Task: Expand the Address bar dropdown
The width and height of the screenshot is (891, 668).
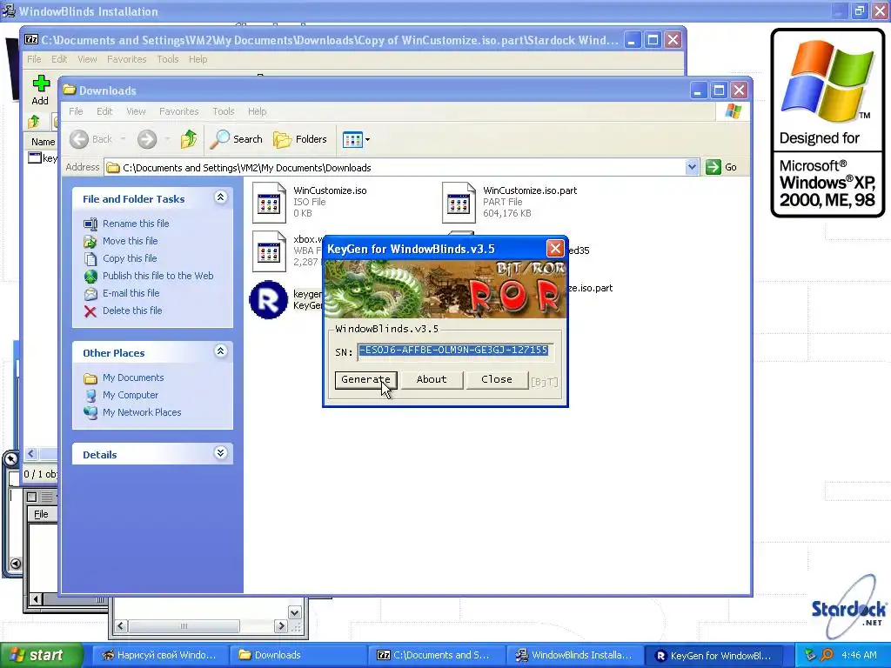Action: pos(692,167)
